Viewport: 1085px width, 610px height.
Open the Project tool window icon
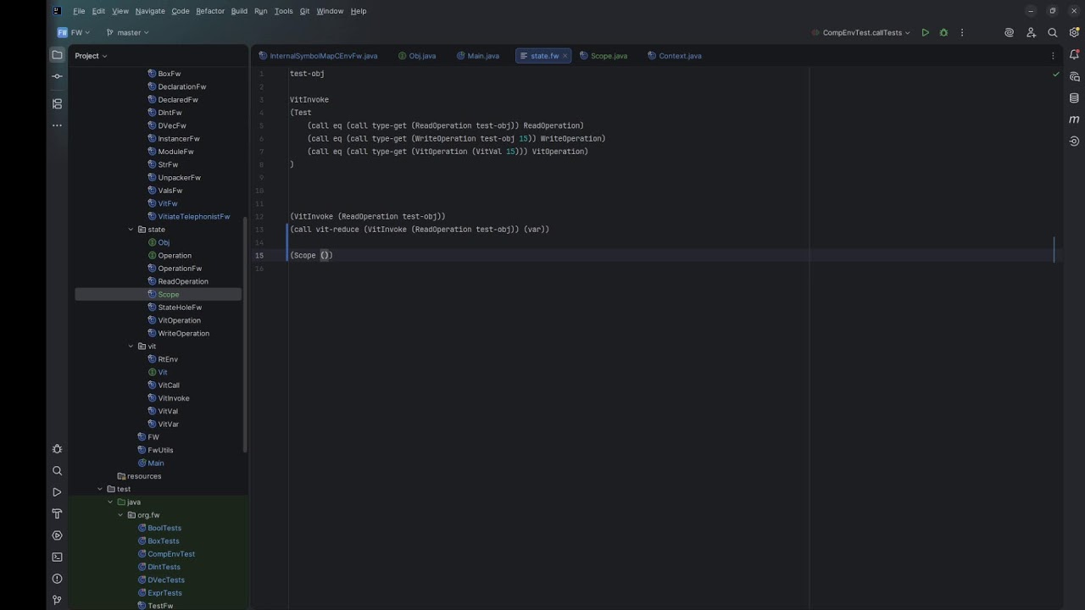pyautogui.click(x=57, y=55)
